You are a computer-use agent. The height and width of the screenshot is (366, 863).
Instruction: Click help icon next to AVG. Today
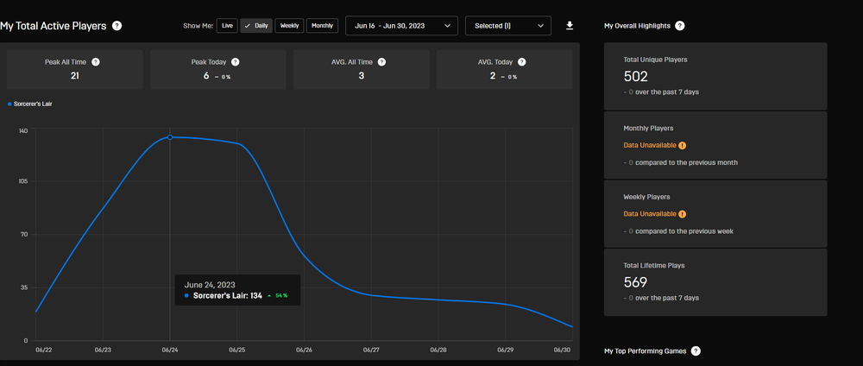coord(522,62)
